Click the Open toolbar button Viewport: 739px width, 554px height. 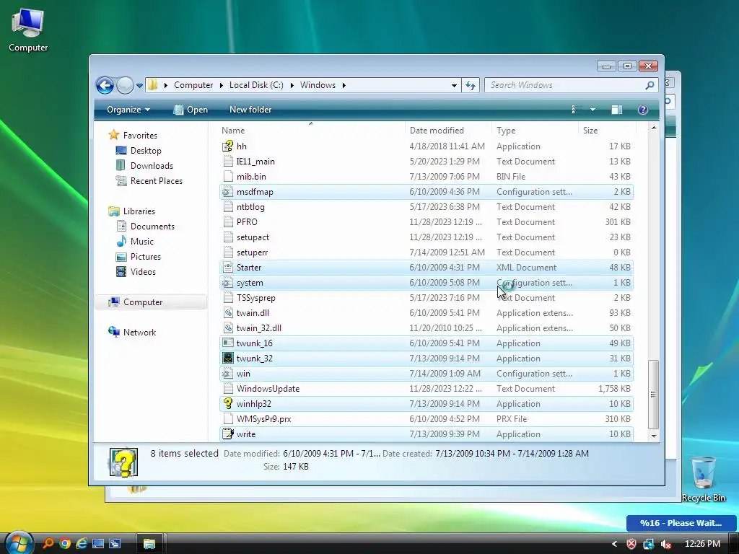pyautogui.click(x=191, y=110)
